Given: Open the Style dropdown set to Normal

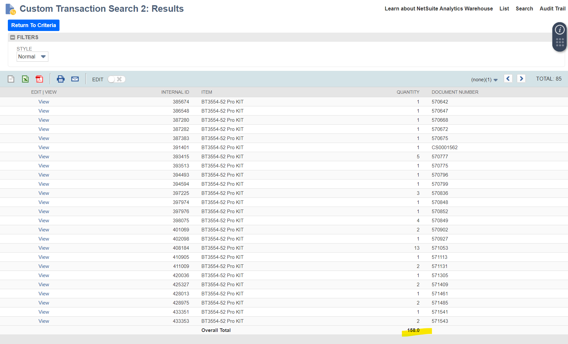Looking at the screenshot, I should 32,57.
